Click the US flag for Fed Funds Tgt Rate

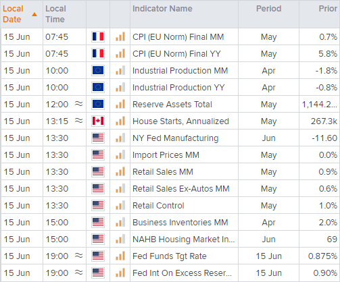point(98,256)
